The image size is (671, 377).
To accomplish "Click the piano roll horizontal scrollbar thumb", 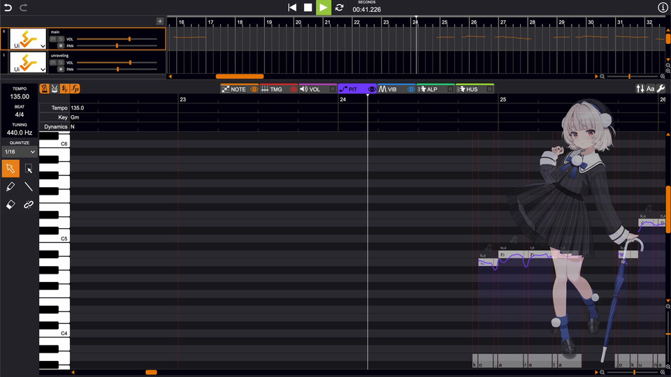I will click(x=151, y=372).
